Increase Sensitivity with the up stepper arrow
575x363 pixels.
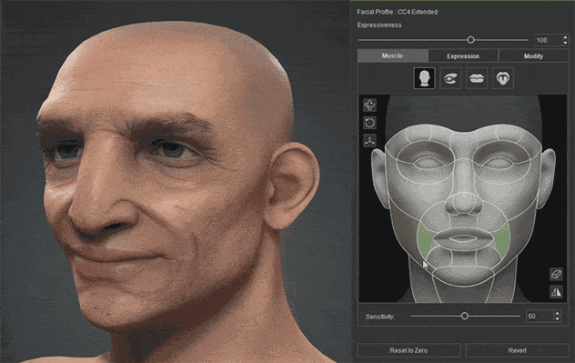tap(557, 313)
